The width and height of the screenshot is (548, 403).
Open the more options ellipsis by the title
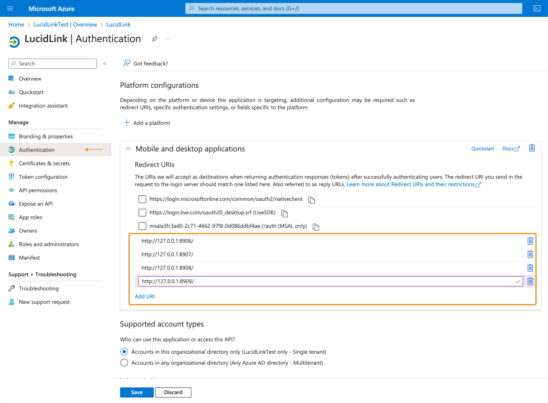coord(168,39)
